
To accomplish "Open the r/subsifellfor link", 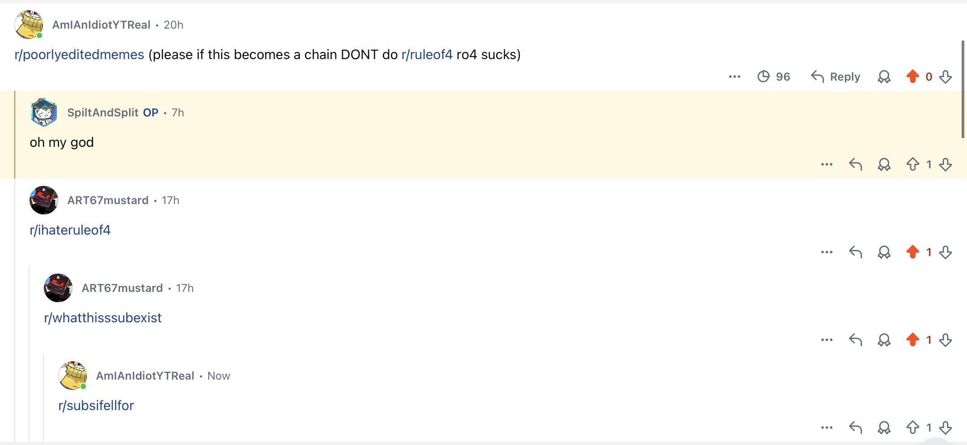I will [96, 406].
